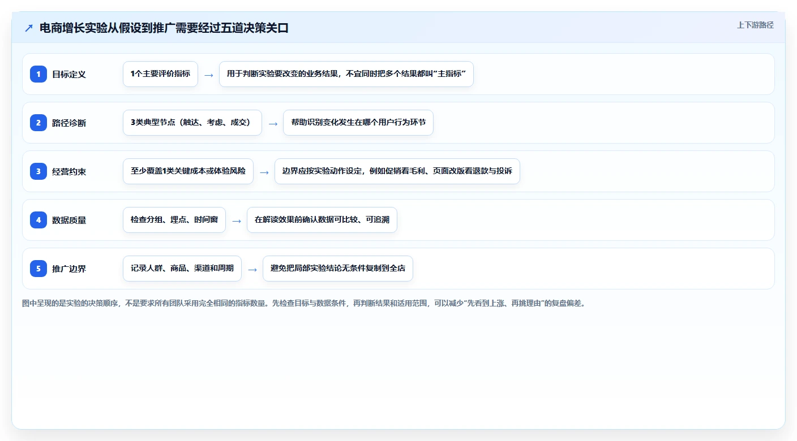Click the 推广边界 step label
This screenshot has height=441, width=797.
point(69,269)
